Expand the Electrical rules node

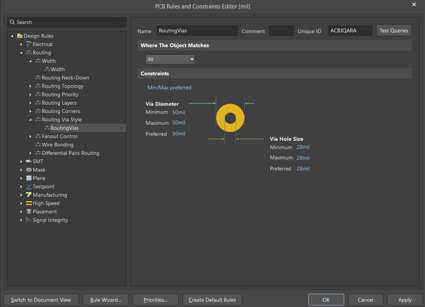pyautogui.click(x=21, y=44)
